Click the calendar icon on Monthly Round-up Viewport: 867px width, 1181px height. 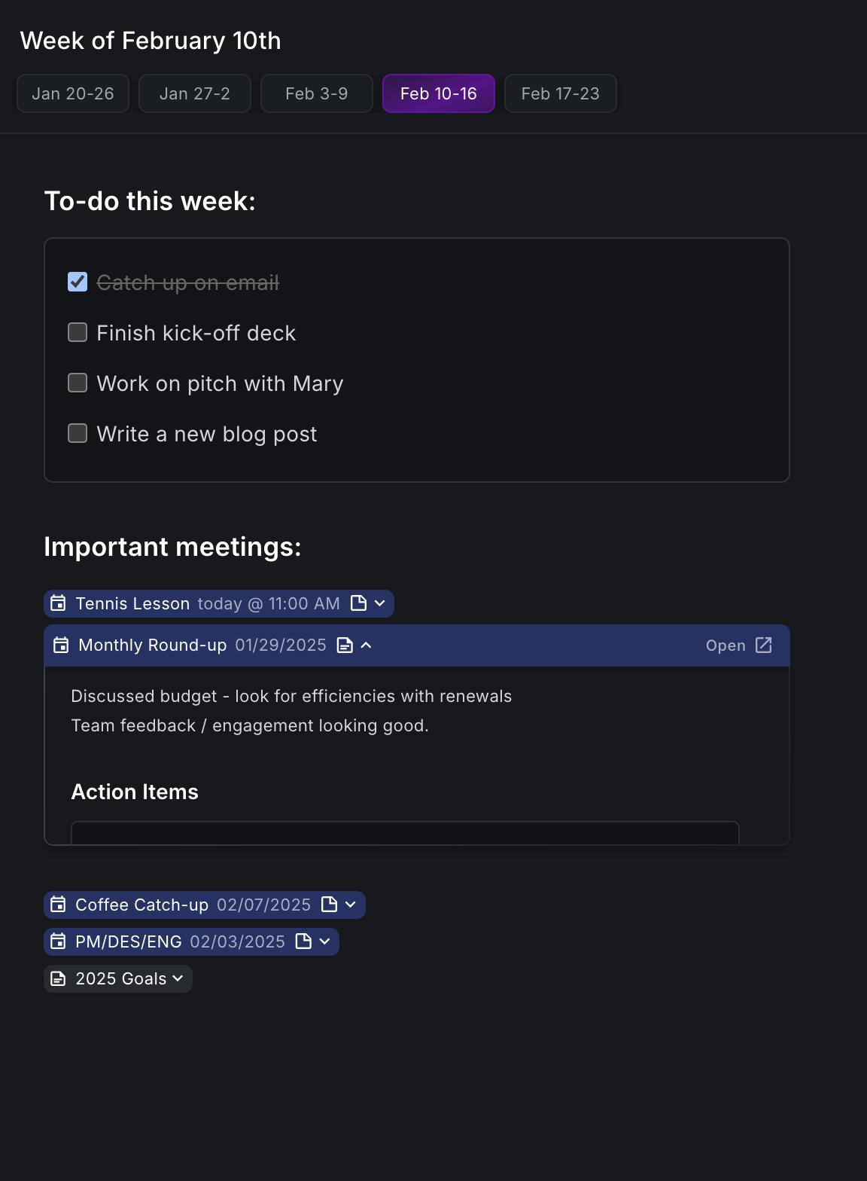point(61,645)
